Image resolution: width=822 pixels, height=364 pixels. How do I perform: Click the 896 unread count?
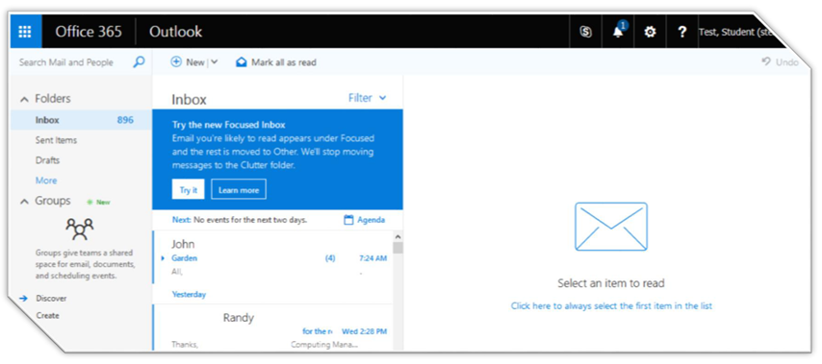click(125, 120)
